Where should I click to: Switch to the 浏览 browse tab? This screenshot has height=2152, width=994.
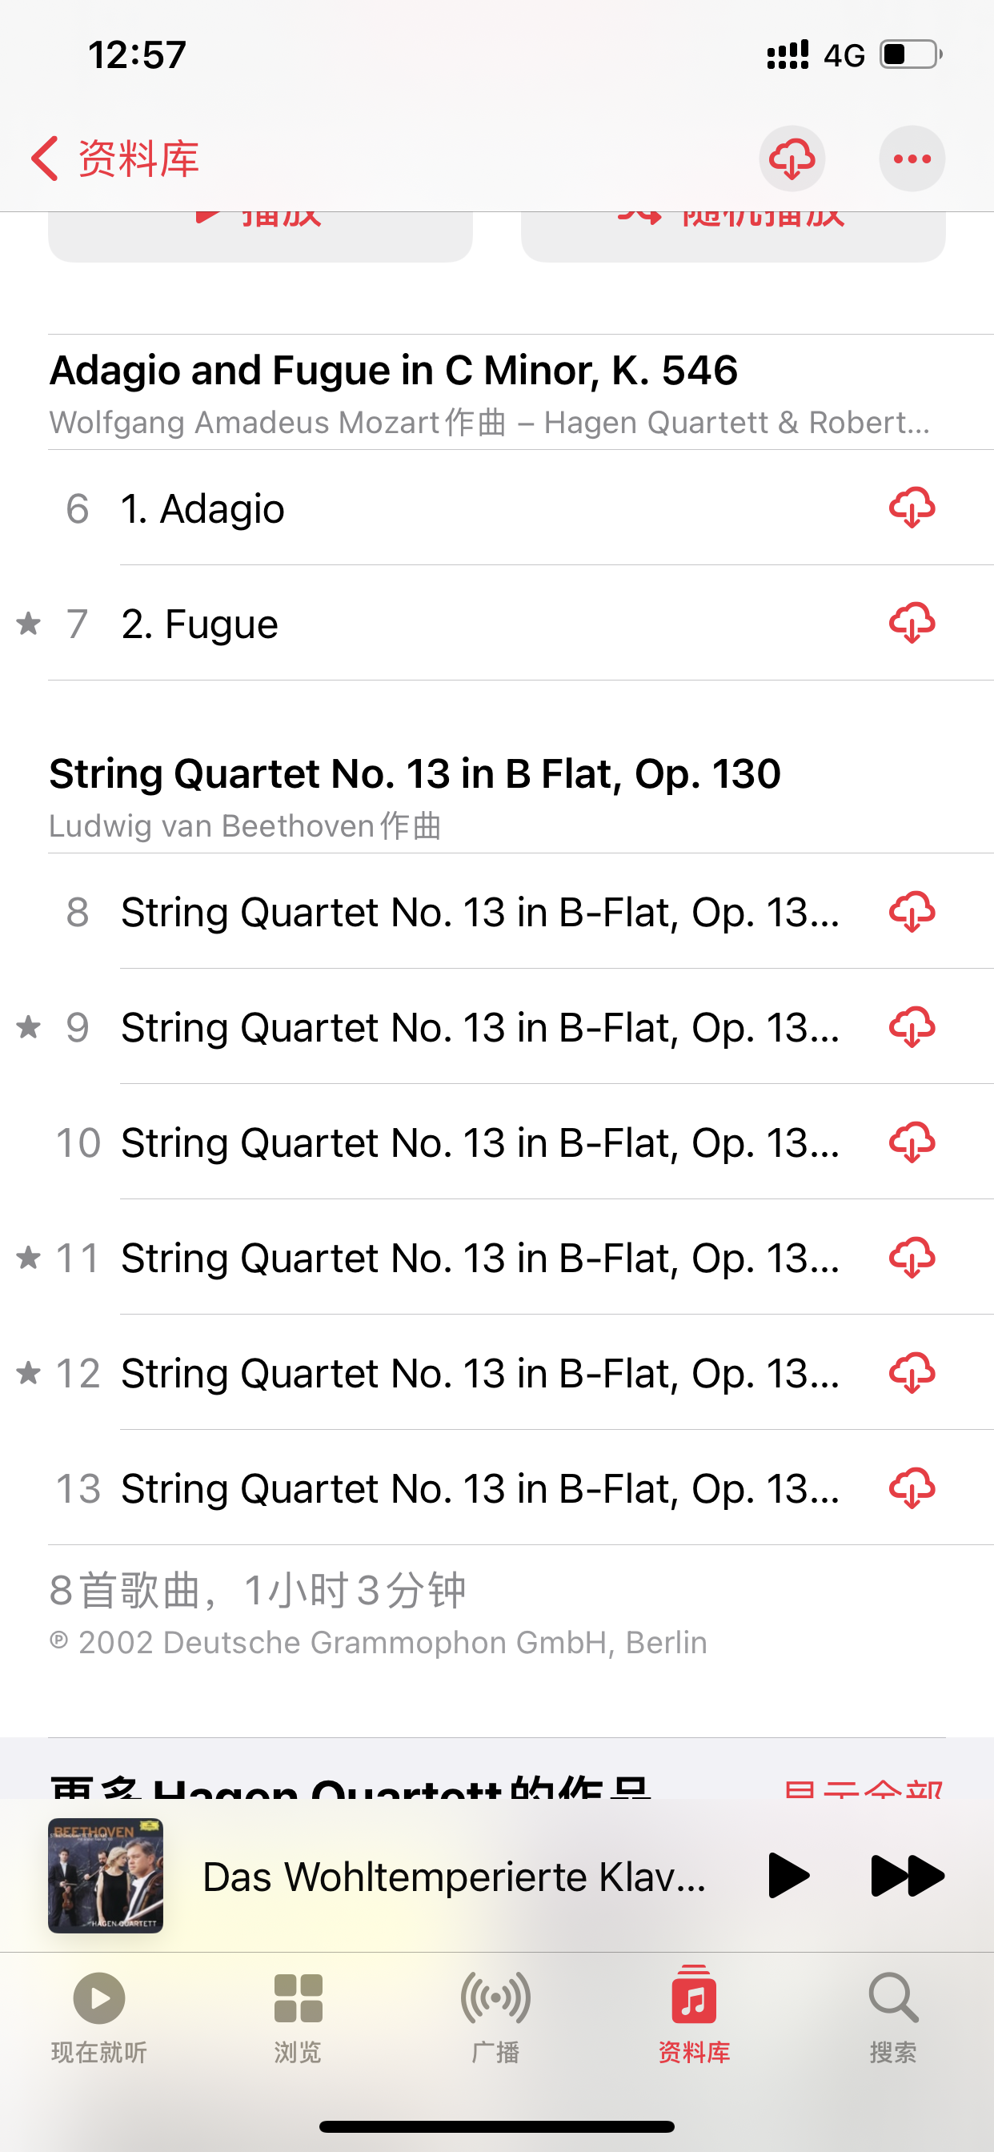click(299, 2015)
